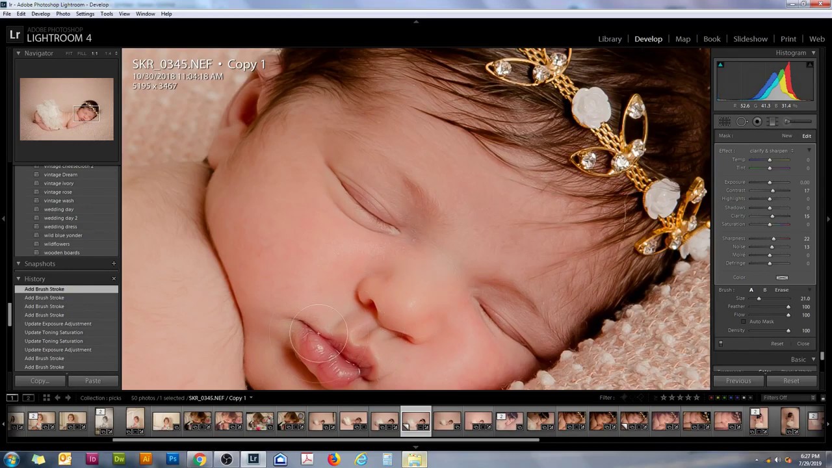
Task: Collapse the Navigator panel
Action: (x=18, y=53)
